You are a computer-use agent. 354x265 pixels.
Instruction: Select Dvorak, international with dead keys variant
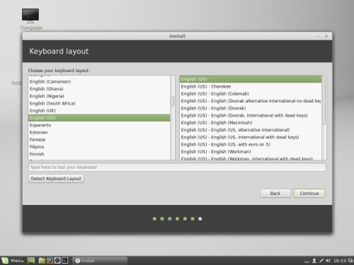(251, 115)
